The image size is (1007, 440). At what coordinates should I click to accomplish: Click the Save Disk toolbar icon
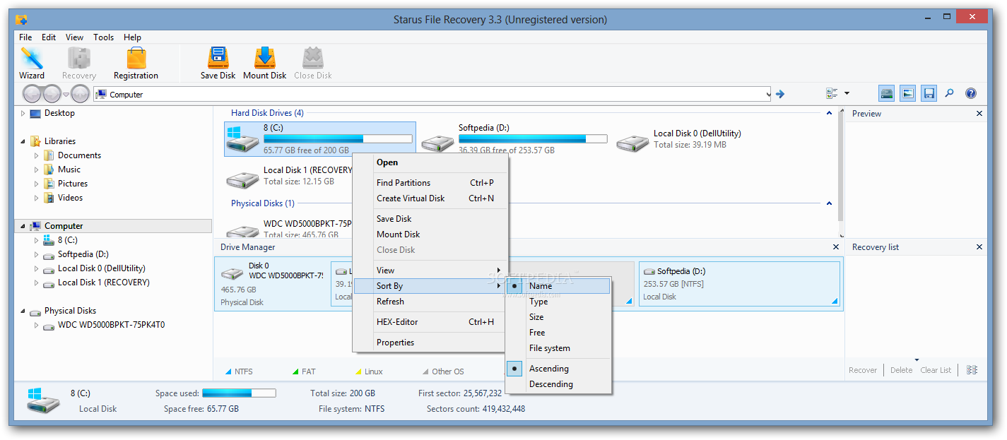(x=218, y=63)
